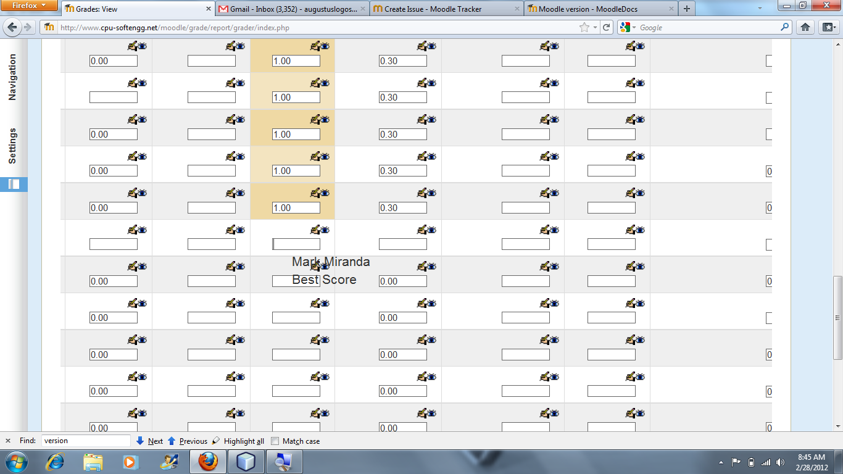Toggle the Highlight all option in Find bar
The width and height of the screenshot is (843, 474).
coord(238,441)
